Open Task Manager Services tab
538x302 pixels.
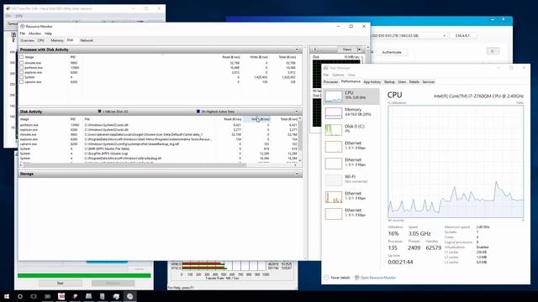click(x=428, y=82)
